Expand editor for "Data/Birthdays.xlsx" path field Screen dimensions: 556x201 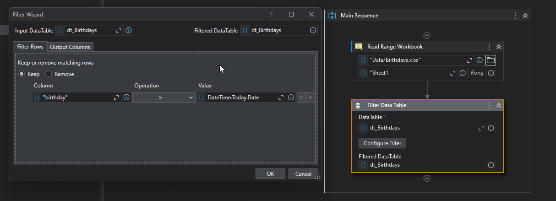(x=469, y=60)
